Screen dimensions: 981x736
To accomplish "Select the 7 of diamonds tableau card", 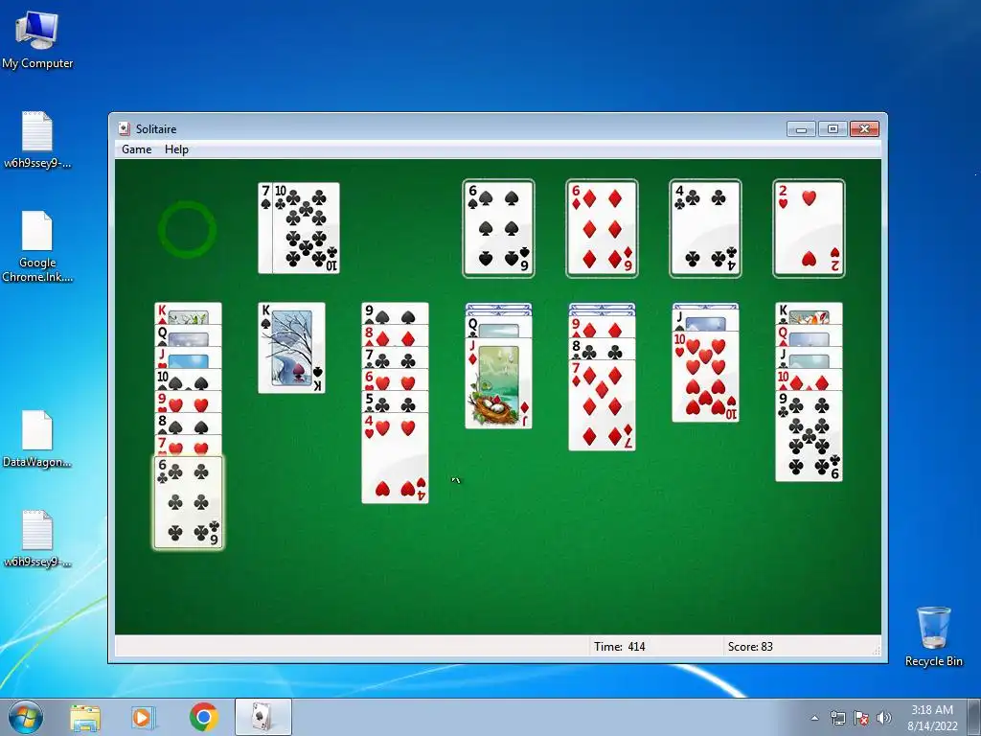I will click(602, 405).
